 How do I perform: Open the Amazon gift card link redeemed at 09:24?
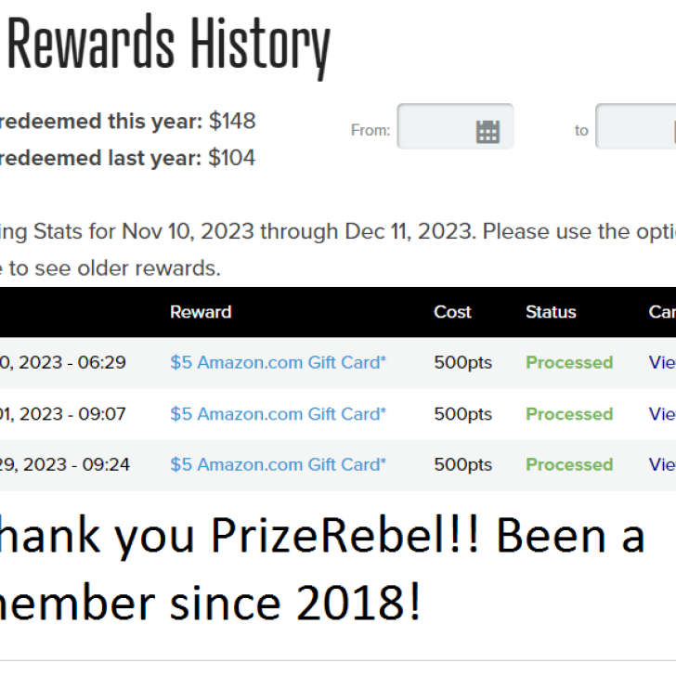278,464
